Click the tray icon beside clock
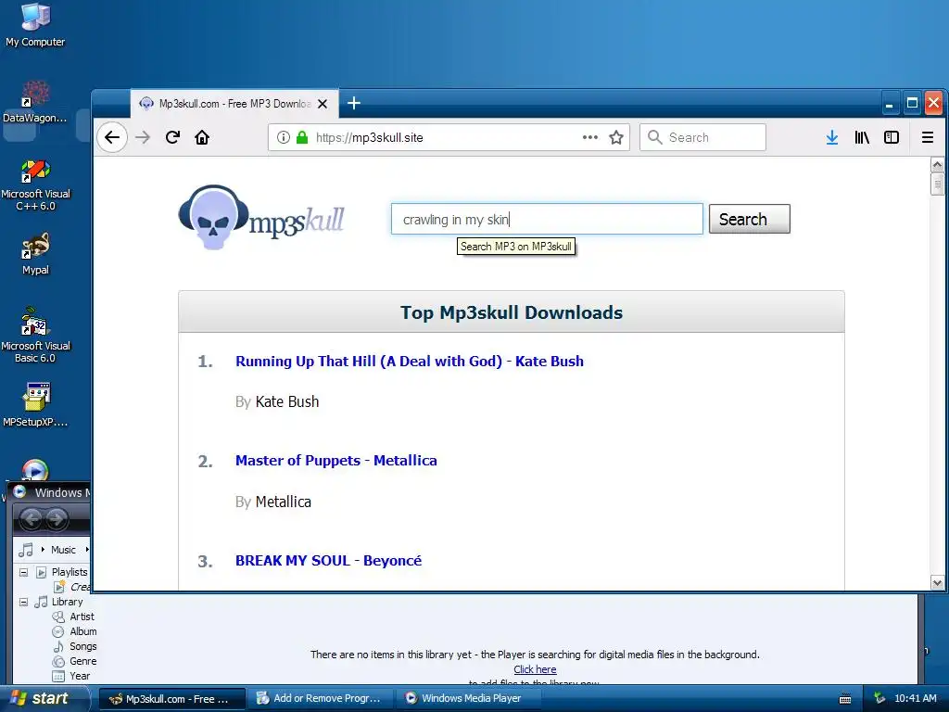 click(879, 699)
